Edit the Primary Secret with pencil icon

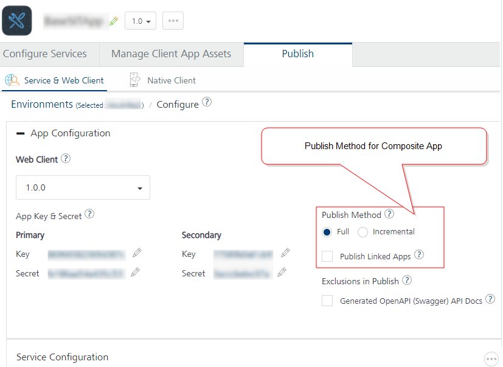click(136, 272)
